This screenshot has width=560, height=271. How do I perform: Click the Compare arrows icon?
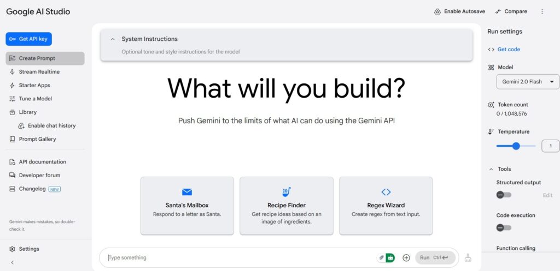click(498, 12)
